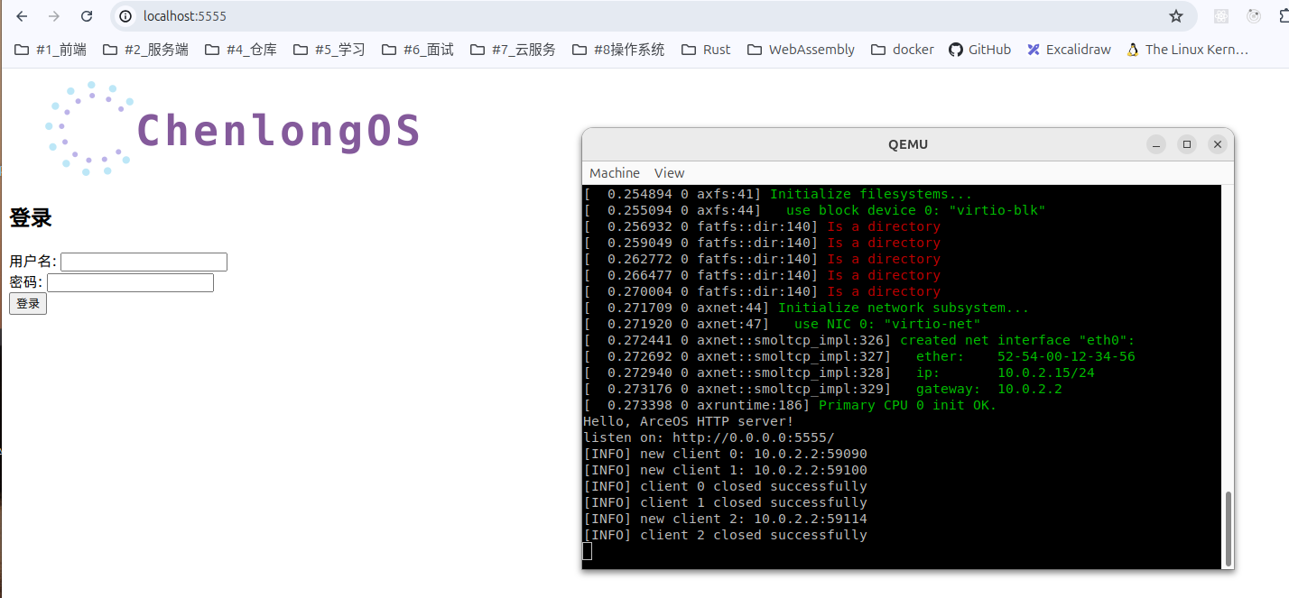Bookmark this page with the star icon

pyautogui.click(x=1175, y=16)
